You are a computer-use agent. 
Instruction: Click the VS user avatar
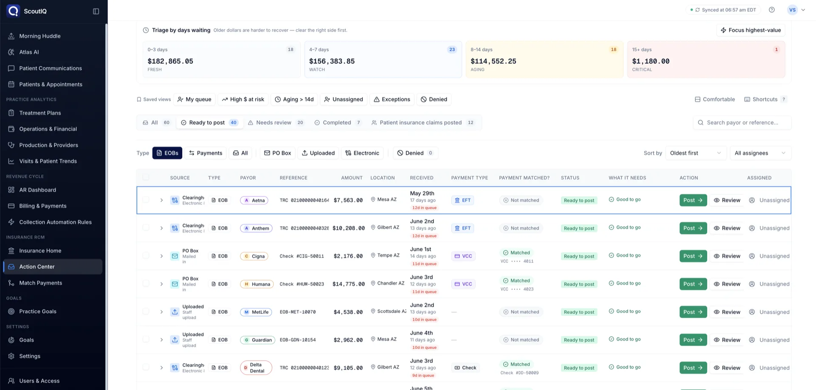point(792,10)
